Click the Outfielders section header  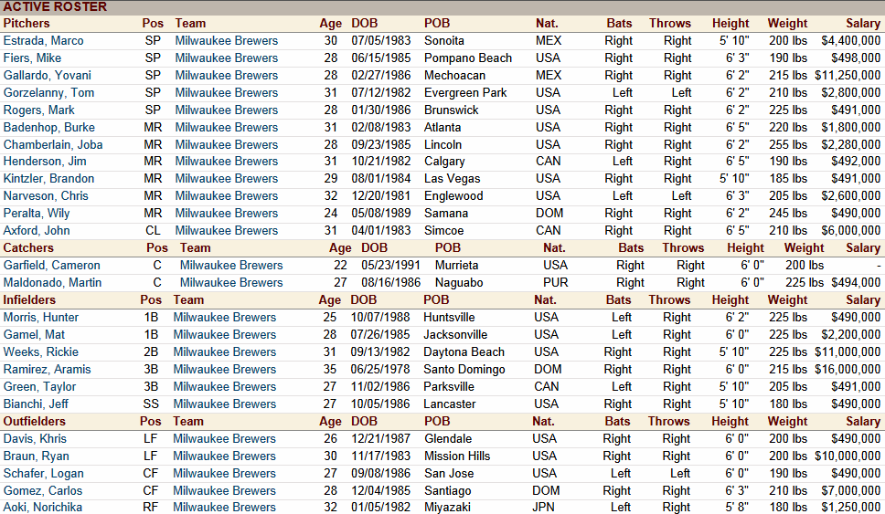(x=35, y=422)
